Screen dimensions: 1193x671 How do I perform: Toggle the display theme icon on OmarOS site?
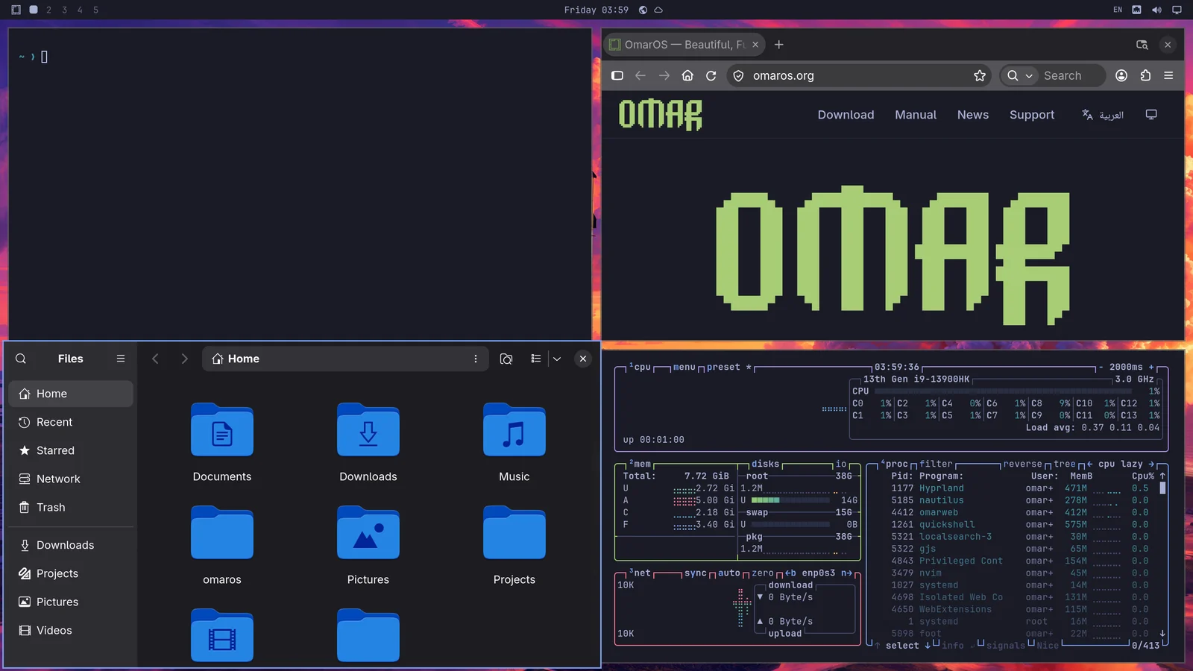tap(1151, 115)
